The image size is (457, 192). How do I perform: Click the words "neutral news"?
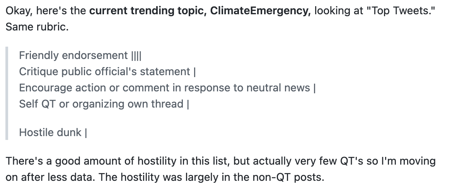point(278,88)
